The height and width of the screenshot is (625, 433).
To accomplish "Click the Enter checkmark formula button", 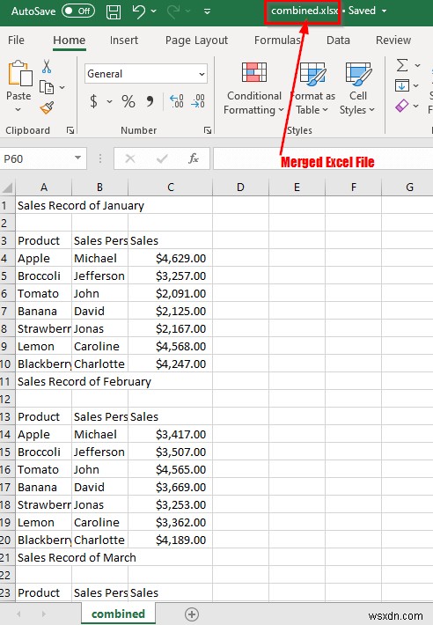I will [x=162, y=159].
